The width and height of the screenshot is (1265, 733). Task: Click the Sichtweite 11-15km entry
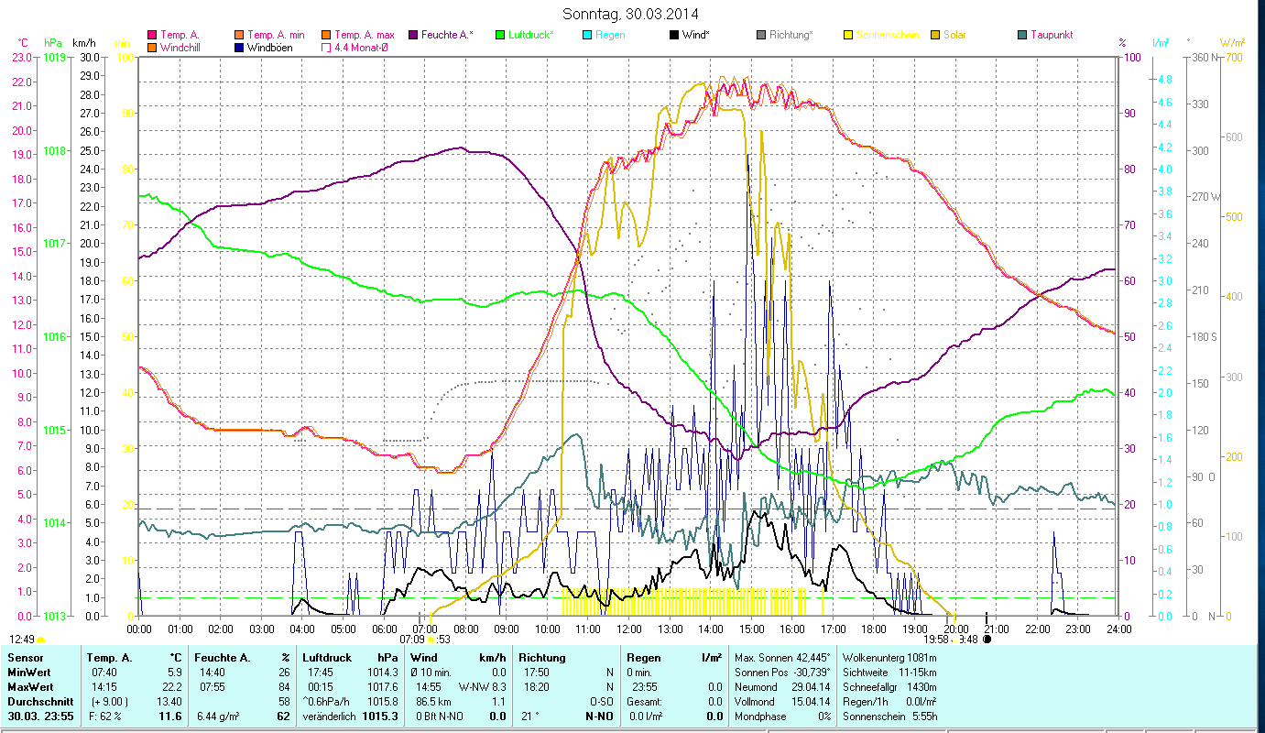[890, 673]
